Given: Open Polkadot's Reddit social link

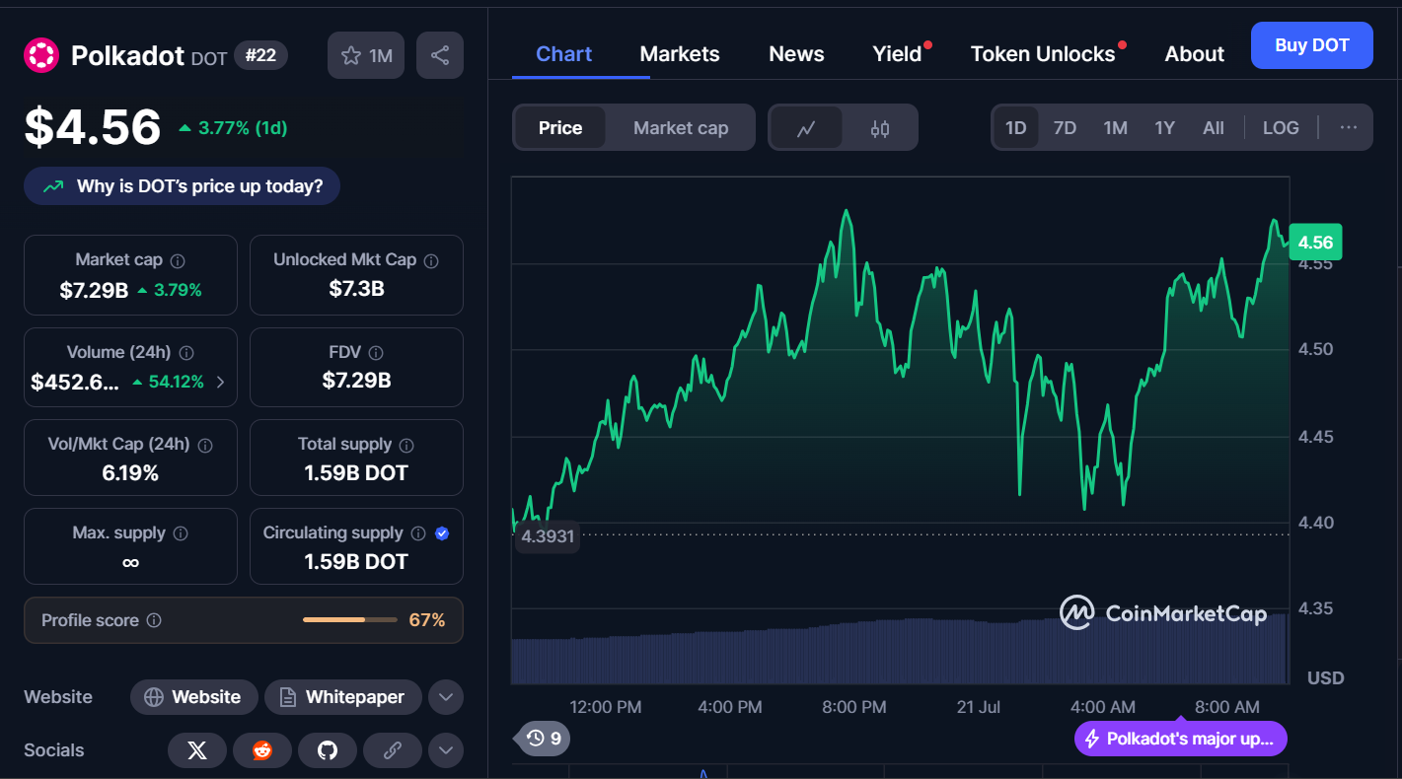Looking at the screenshot, I should click(x=262, y=750).
